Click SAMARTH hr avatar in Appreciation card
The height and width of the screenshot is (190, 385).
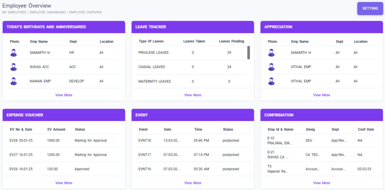pos(272,53)
